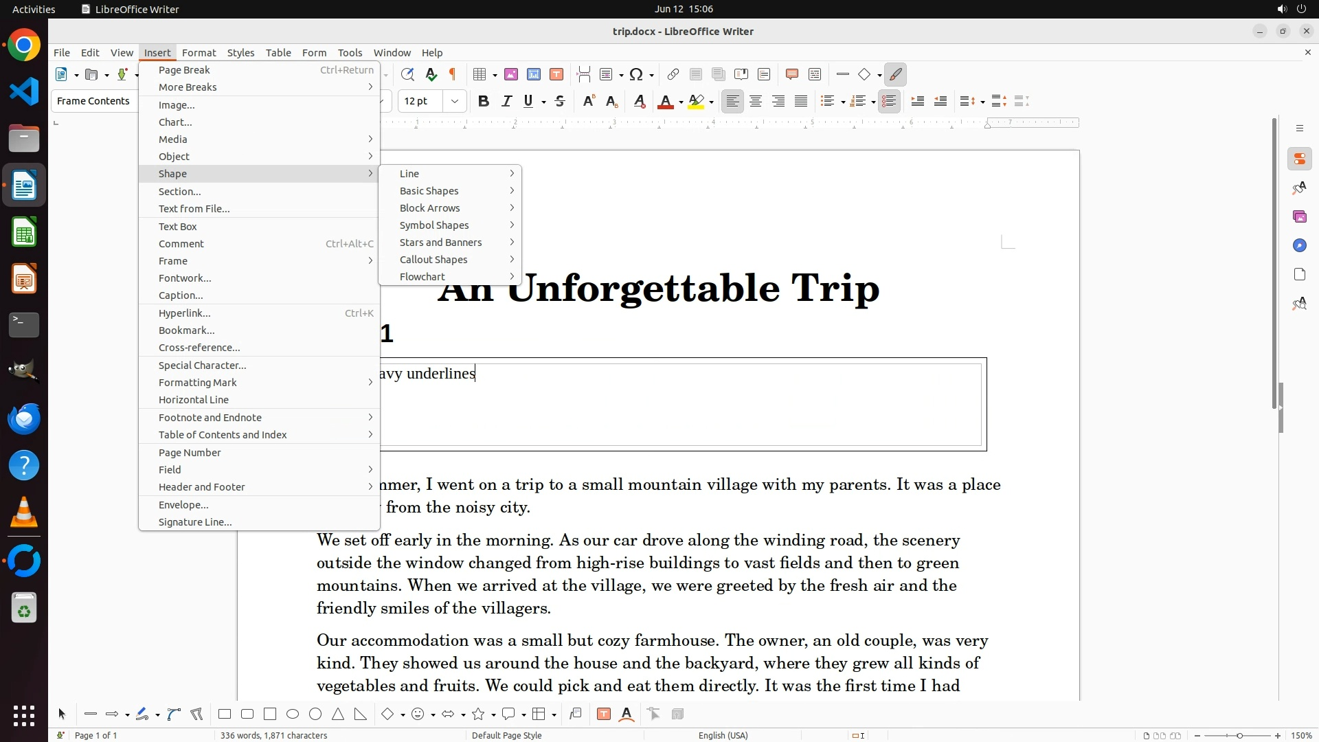Click the Signature Line... menu entry
1319x742 pixels.
[195, 522]
